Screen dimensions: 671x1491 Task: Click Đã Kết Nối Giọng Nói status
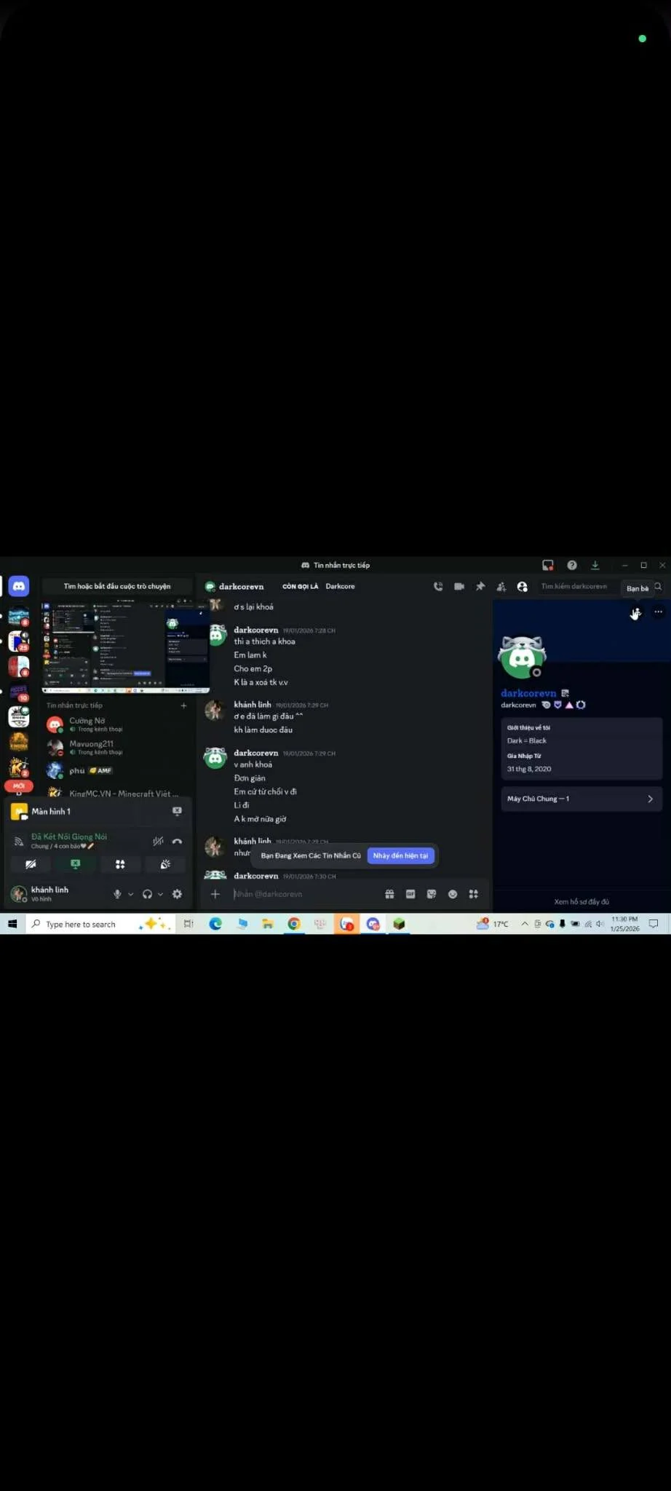(69, 837)
